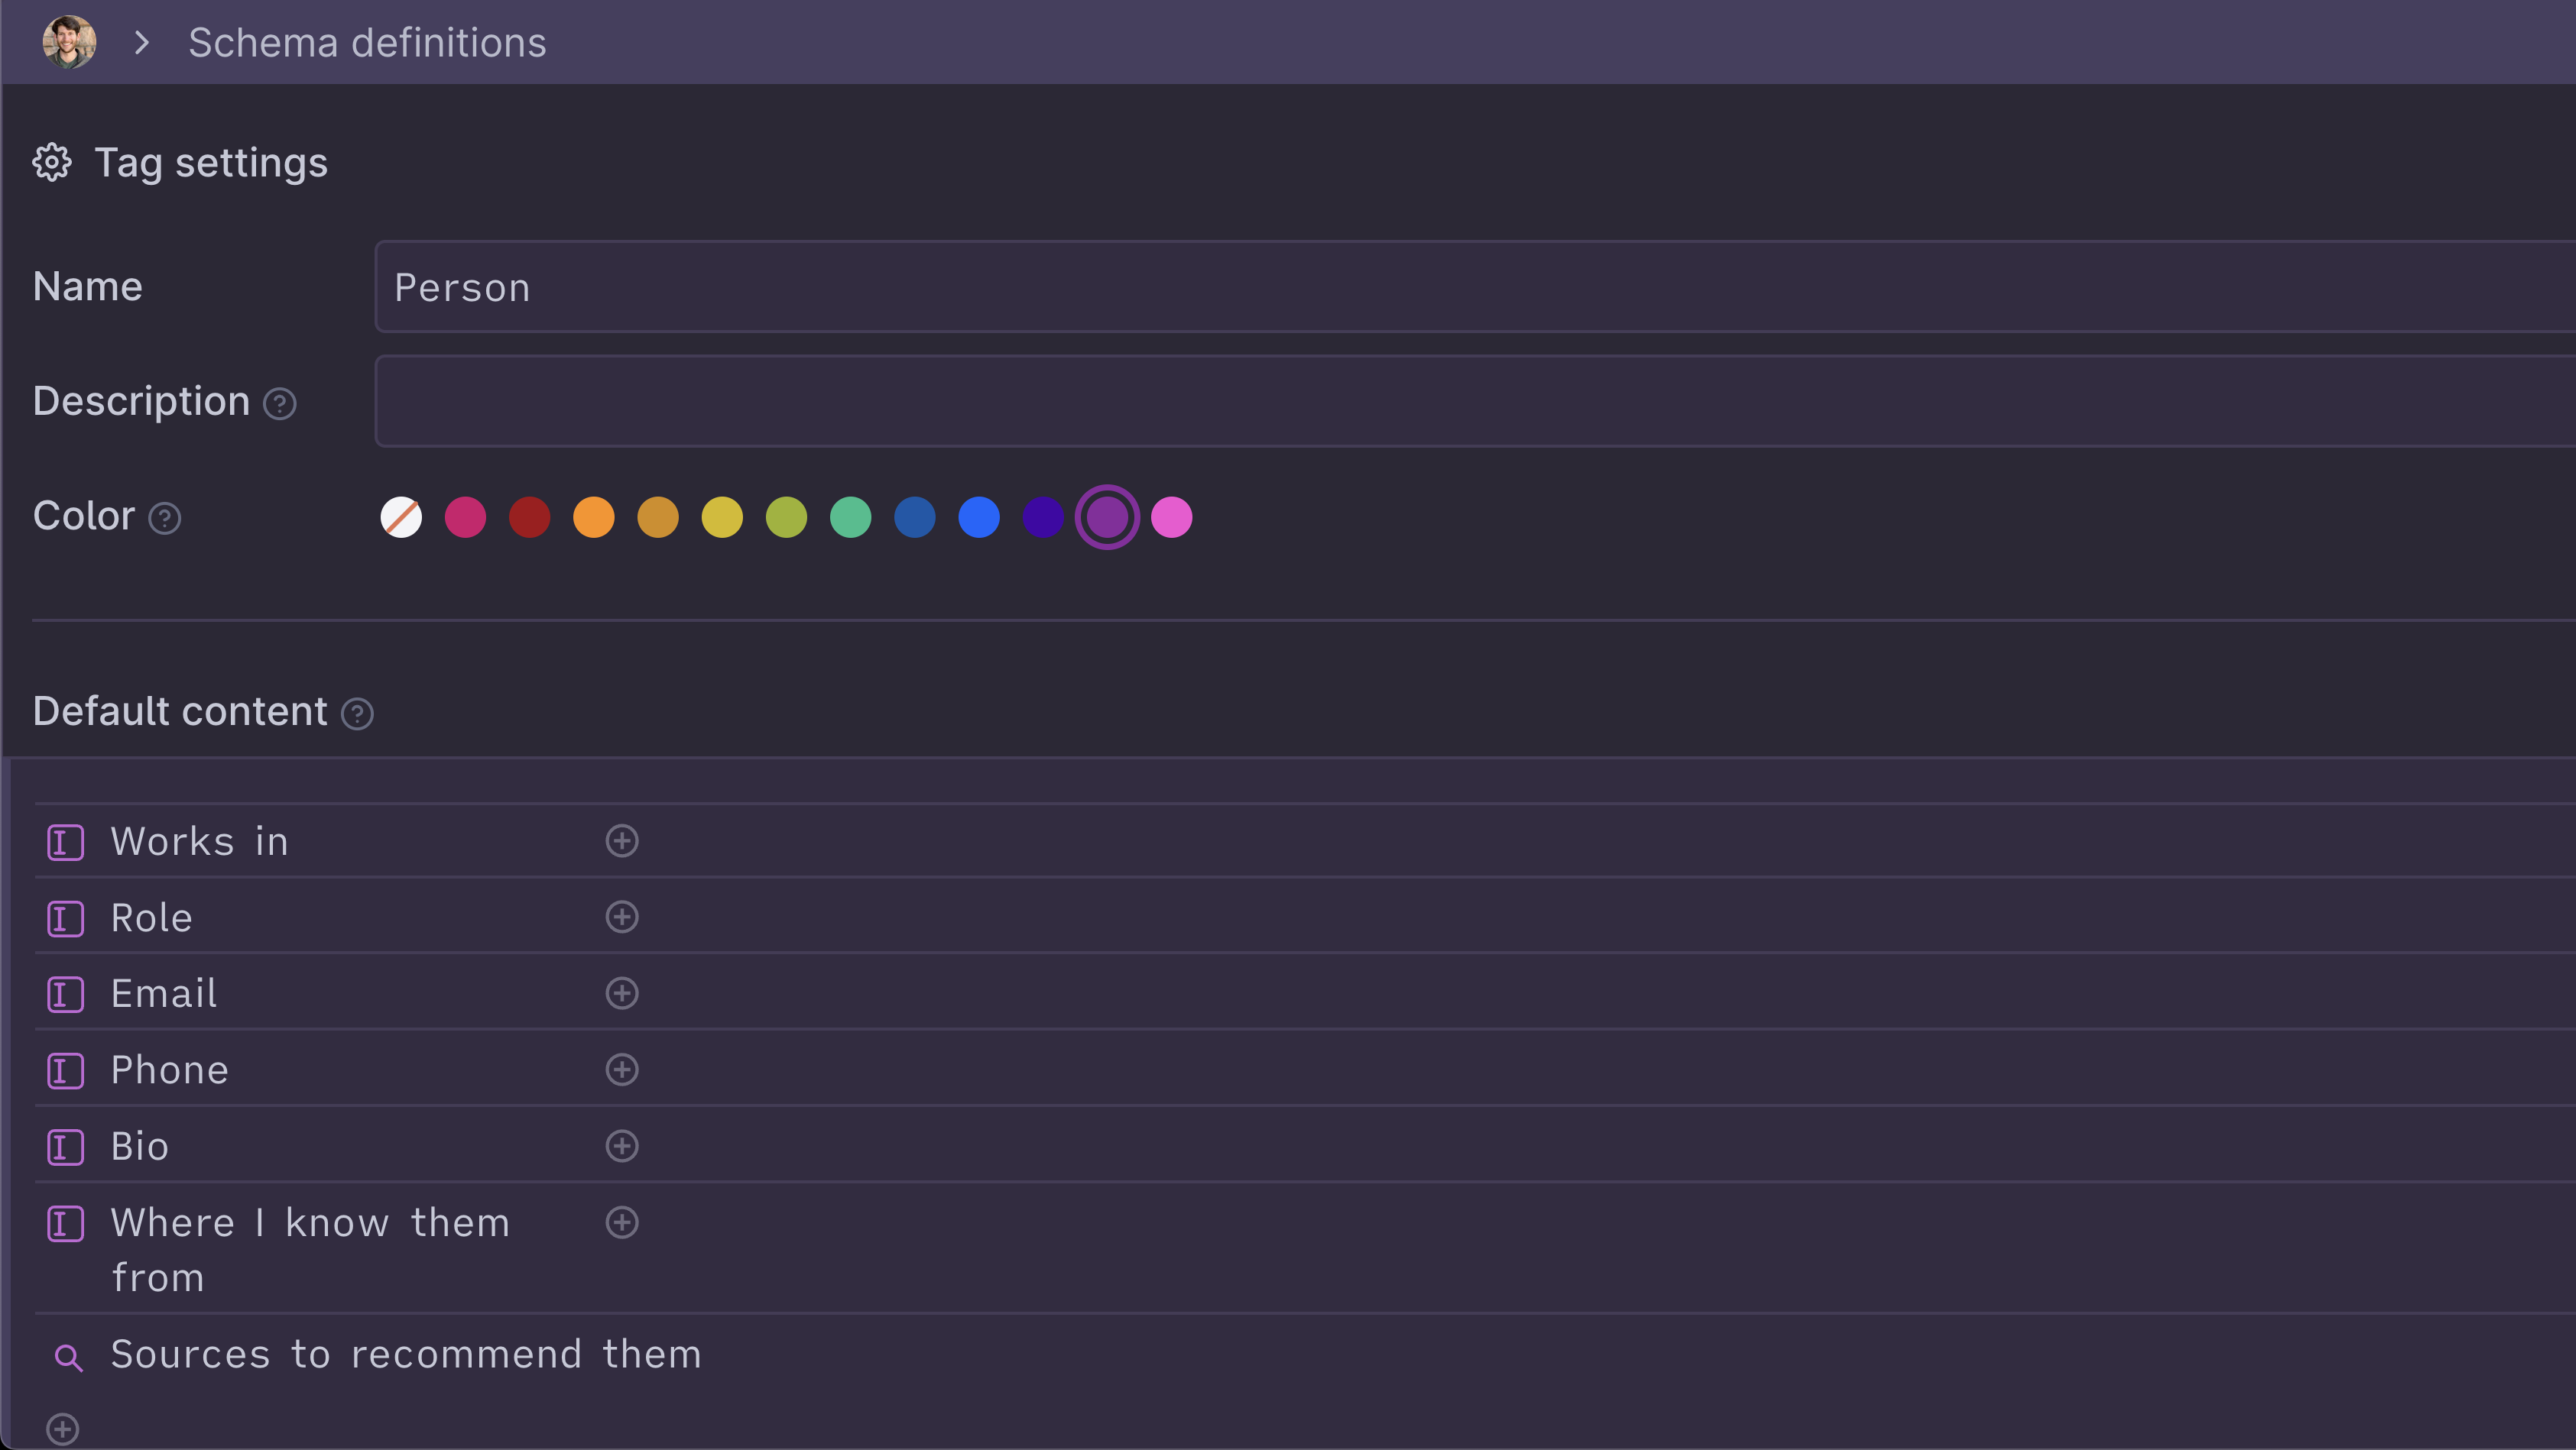Add a value to Where I know them from
Viewport: 2576px width, 1450px height.
[622, 1222]
